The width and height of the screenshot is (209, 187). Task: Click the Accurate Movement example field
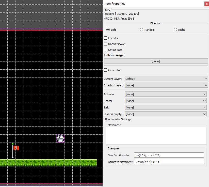click(x=169, y=162)
